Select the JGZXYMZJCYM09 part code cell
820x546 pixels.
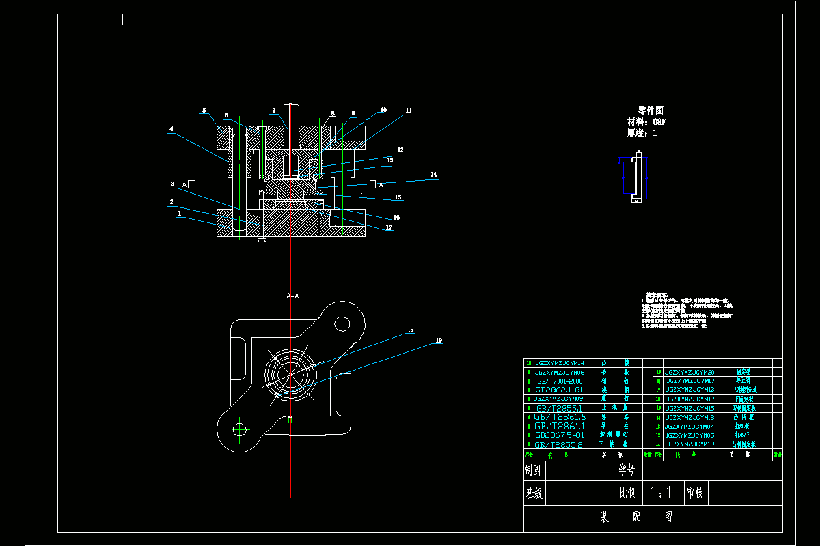(558, 399)
